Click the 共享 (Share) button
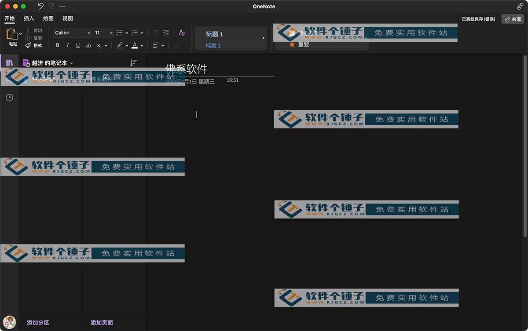 coord(513,19)
